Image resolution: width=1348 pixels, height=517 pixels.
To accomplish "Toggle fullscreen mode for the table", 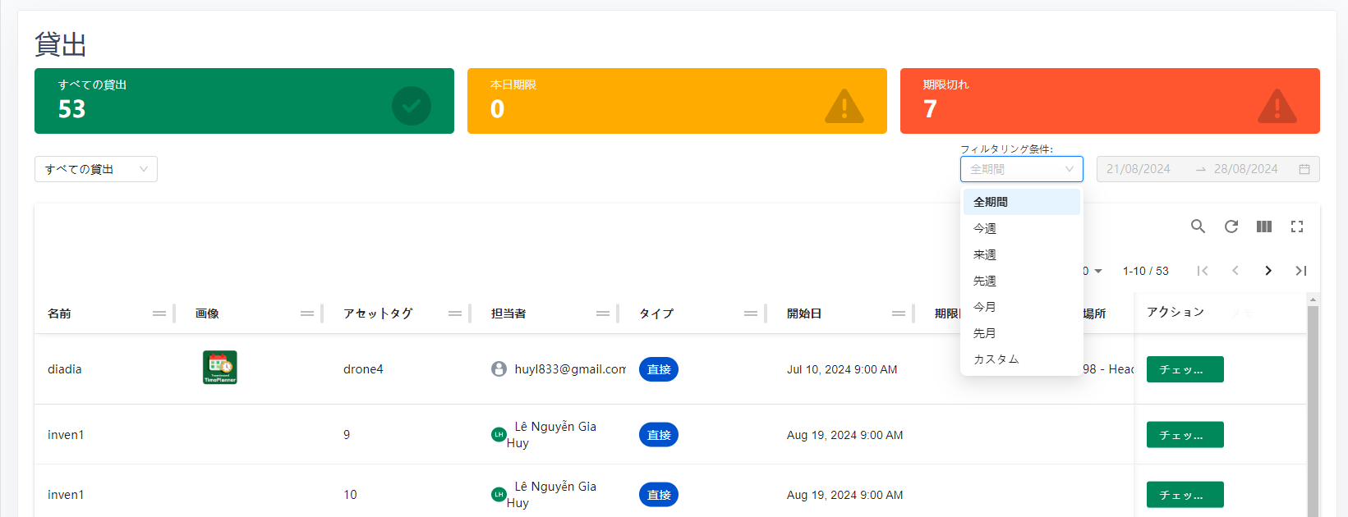I will [x=1296, y=226].
